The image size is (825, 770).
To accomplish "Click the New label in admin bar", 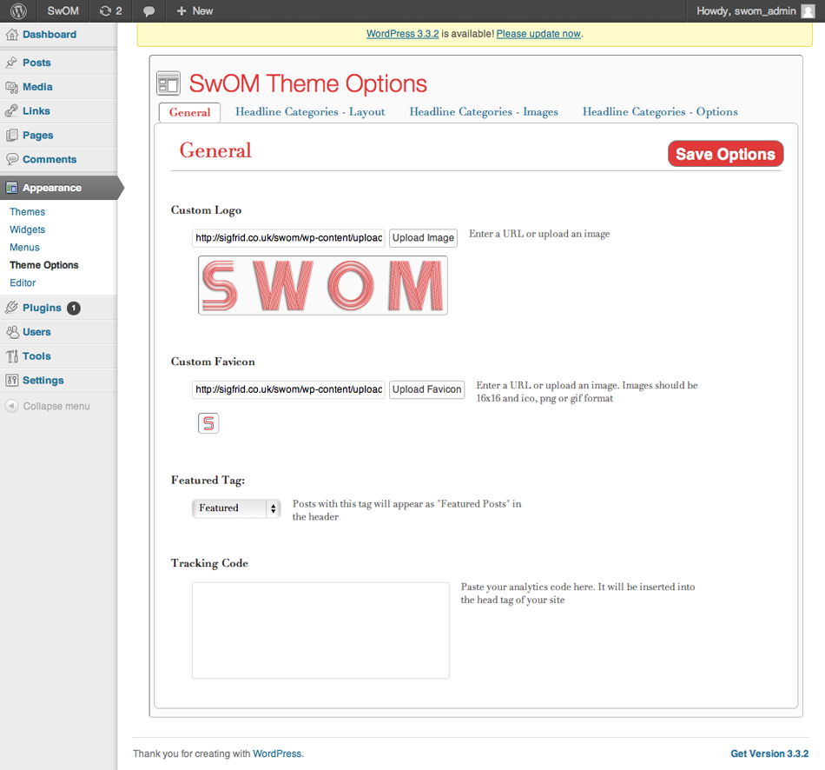I will click(202, 11).
